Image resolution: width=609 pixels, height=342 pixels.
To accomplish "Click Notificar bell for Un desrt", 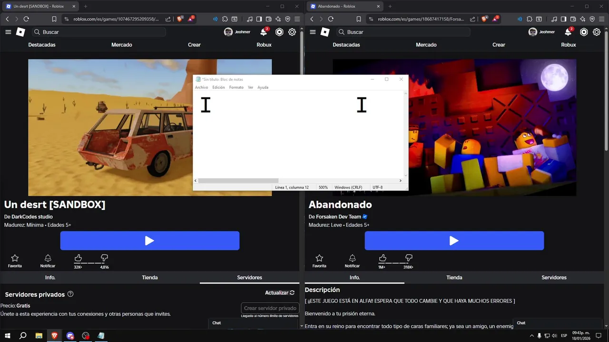I will tap(48, 258).
